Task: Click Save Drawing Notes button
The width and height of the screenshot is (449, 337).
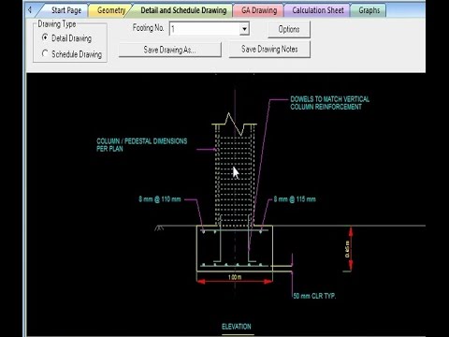Action: pyautogui.click(x=269, y=50)
